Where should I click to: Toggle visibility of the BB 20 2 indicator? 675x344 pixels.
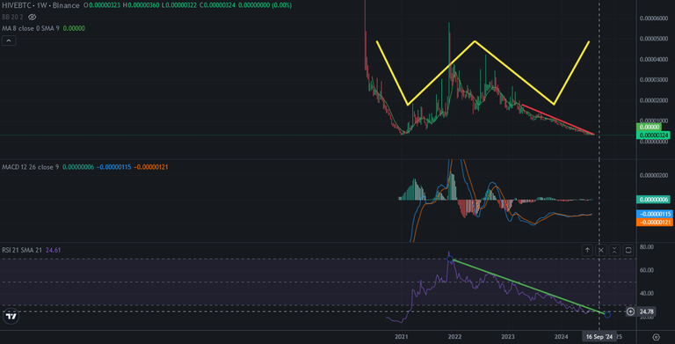32,17
